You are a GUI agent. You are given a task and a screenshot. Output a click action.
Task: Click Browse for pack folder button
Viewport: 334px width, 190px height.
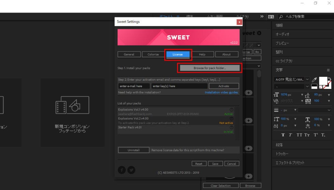(210, 68)
